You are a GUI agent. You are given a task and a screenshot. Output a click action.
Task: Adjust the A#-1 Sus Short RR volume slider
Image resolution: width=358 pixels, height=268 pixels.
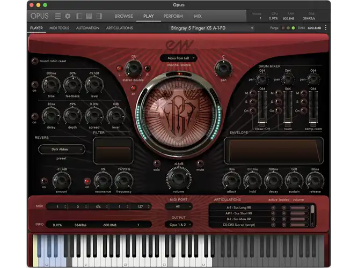[x=298, y=213]
